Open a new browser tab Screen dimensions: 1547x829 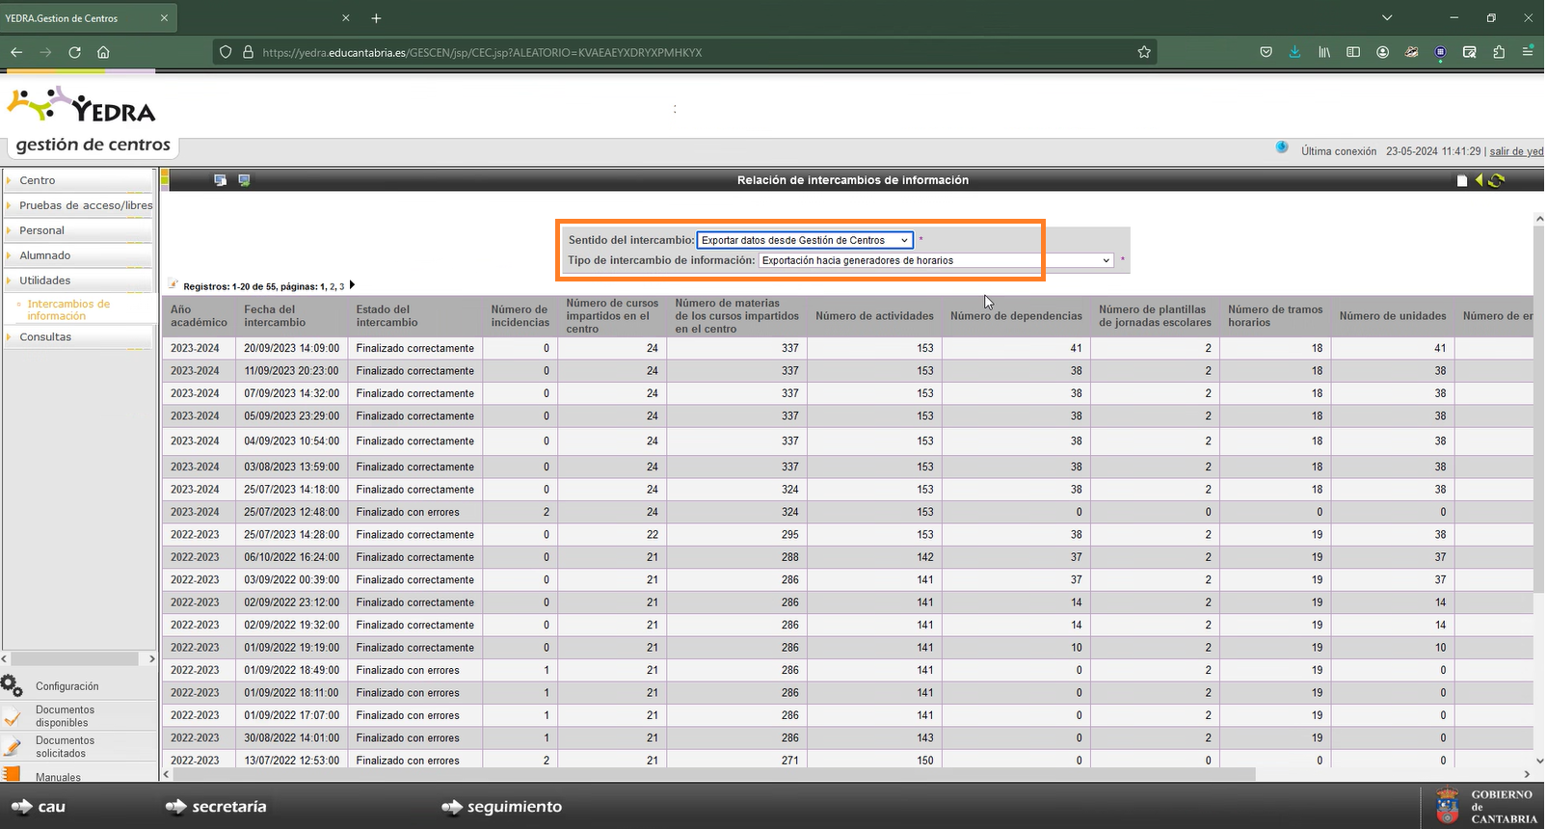[376, 18]
